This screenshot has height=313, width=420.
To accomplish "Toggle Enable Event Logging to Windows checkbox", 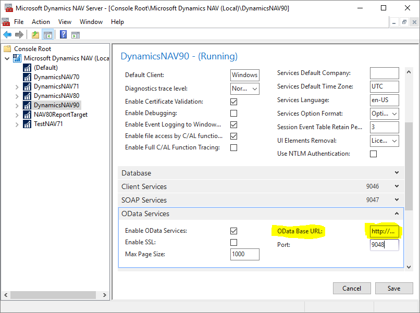I will pyautogui.click(x=233, y=125).
